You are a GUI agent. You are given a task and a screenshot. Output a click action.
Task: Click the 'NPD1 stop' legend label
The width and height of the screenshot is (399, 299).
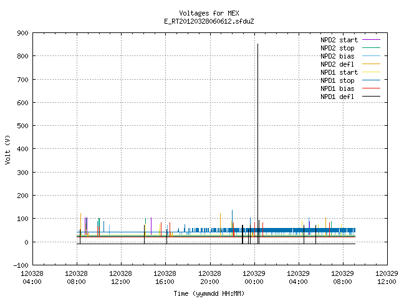(337, 80)
